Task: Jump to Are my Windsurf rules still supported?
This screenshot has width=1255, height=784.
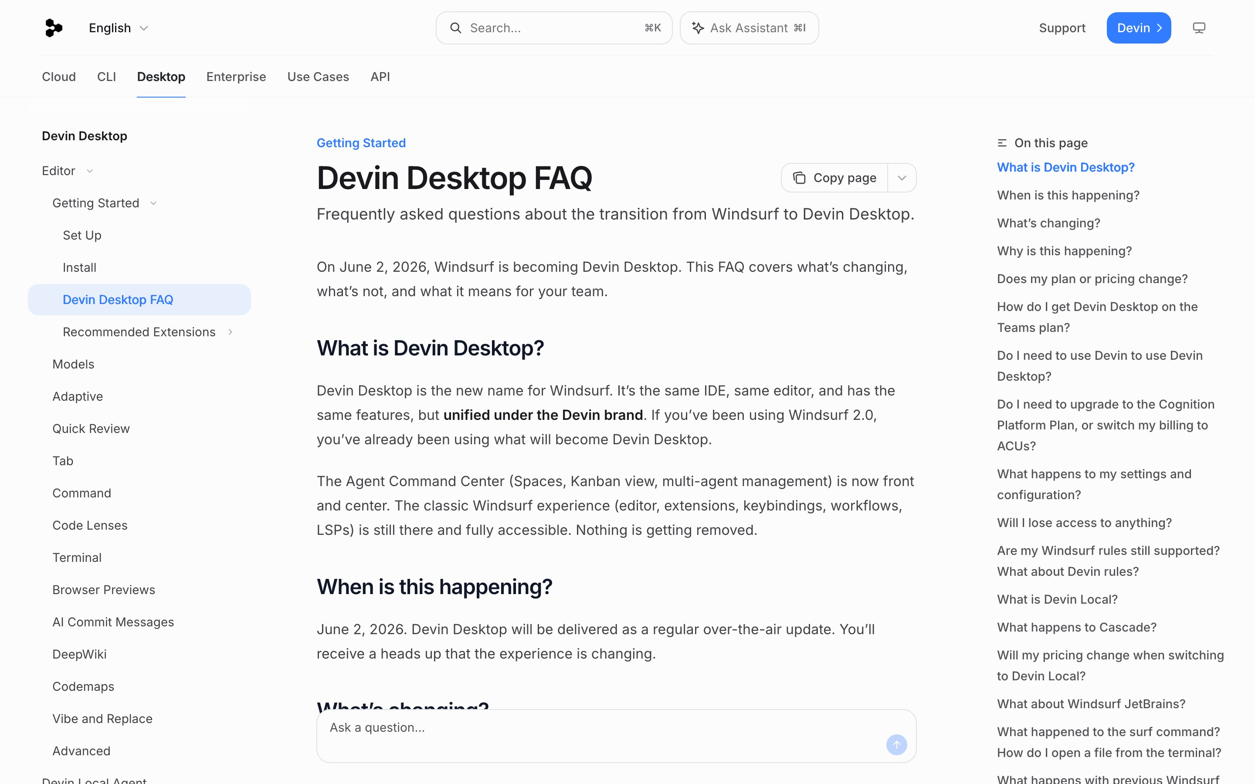Action: (x=1108, y=561)
